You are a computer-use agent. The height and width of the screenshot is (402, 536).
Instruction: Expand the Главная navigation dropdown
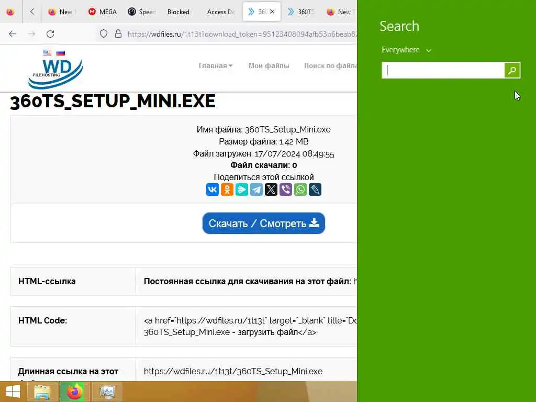coord(216,65)
